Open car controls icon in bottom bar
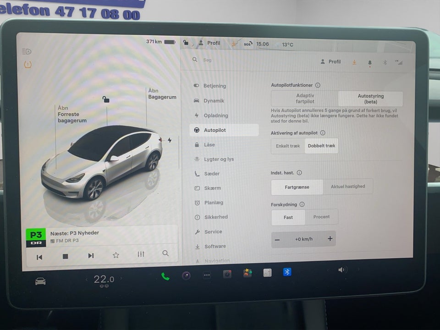Screen dimensions: 440x330 tap(40, 281)
